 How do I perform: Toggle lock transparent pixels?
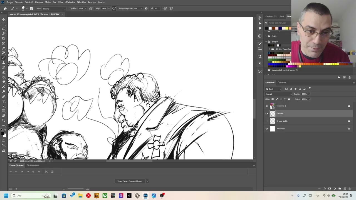[x=273, y=99]
